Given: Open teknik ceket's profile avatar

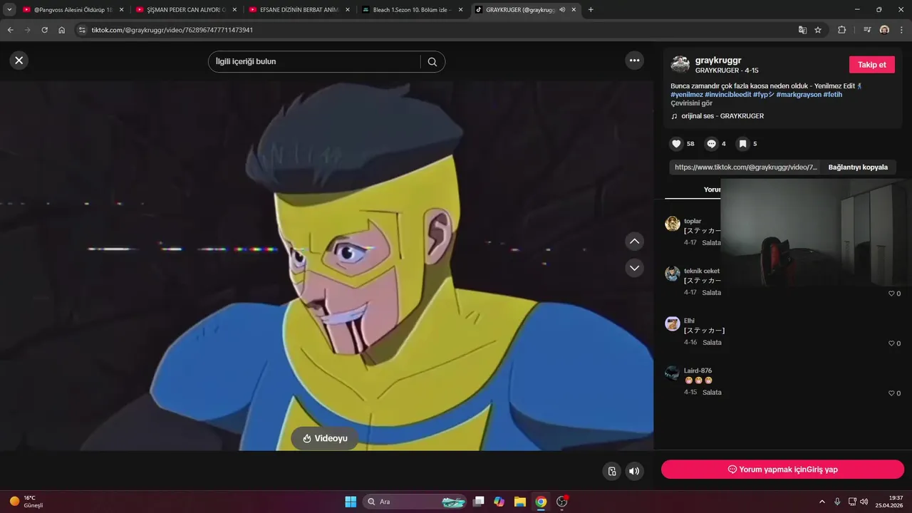Looking at the screenshot, I should (x=673, y=274).
